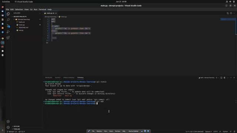Open the Manage gear icon
Screen dimensions: 237x133
tap(8, 127)
